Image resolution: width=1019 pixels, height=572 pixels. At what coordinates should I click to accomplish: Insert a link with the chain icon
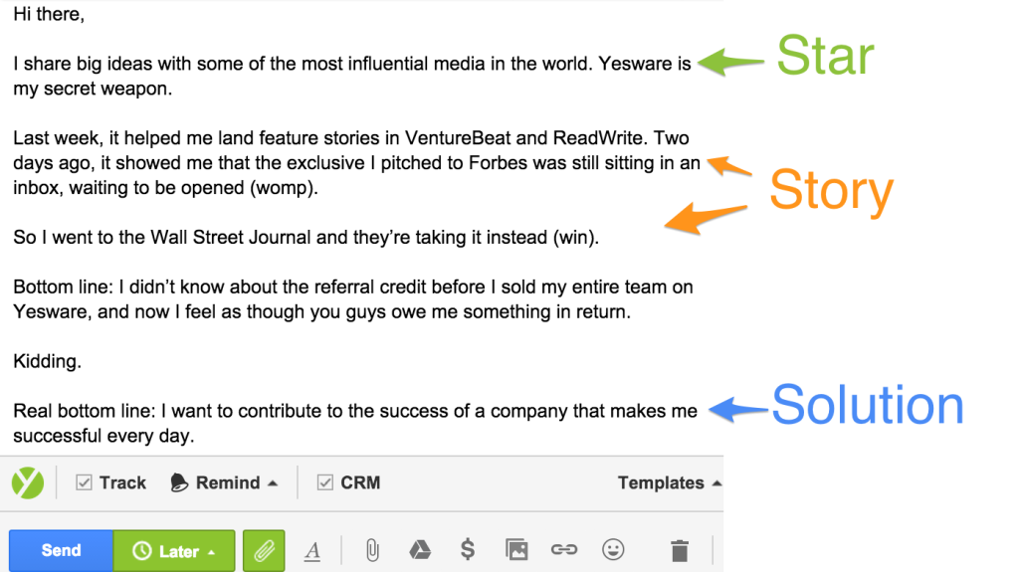coord(564,550)
